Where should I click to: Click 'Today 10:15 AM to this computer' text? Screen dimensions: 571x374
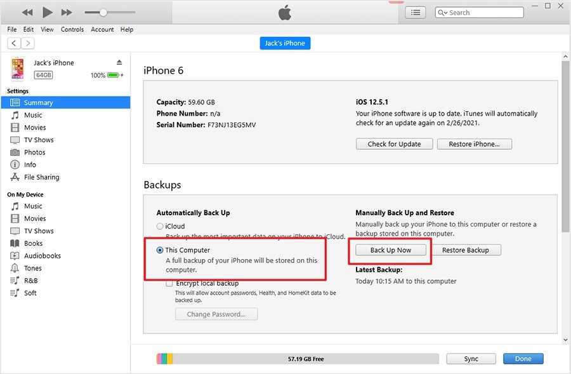tap(405, 281)
